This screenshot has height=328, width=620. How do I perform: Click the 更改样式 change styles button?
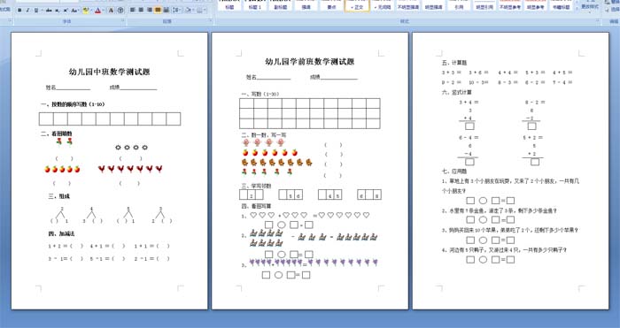click(590, 5)
